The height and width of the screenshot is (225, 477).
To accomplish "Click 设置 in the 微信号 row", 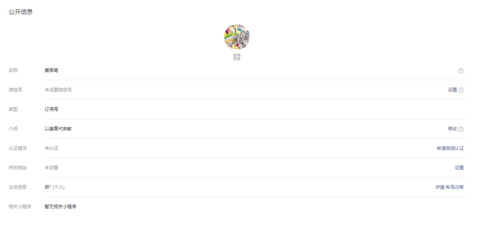I will point(452,90).
